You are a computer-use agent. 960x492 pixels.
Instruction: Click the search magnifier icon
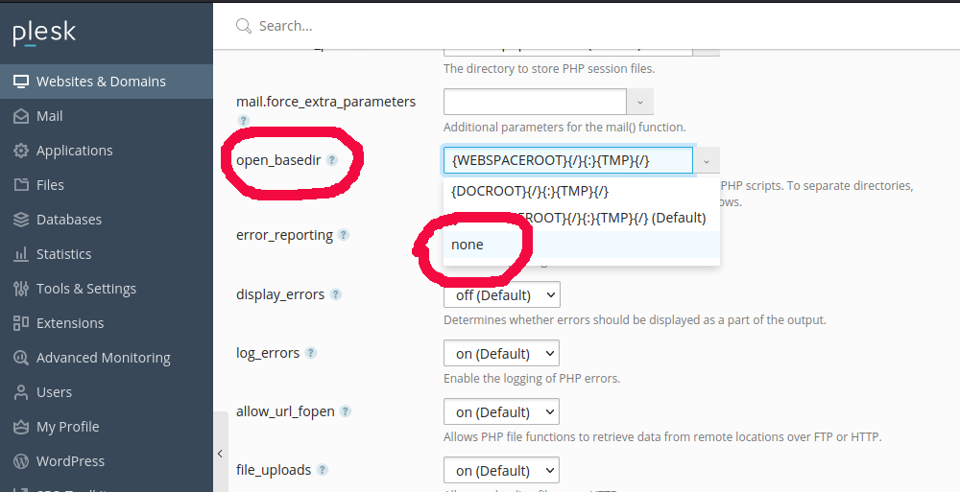[x=244, y=26]
